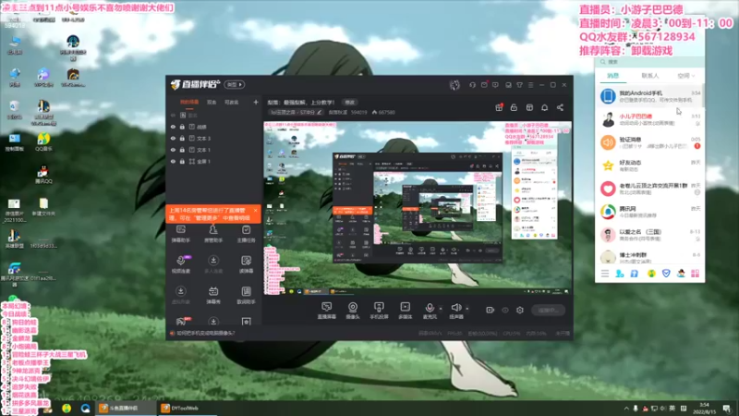This screenshot has height=416, width=739.
Task: Hide the 文本 3 layer with its eye icon
Action: point(173,138)
